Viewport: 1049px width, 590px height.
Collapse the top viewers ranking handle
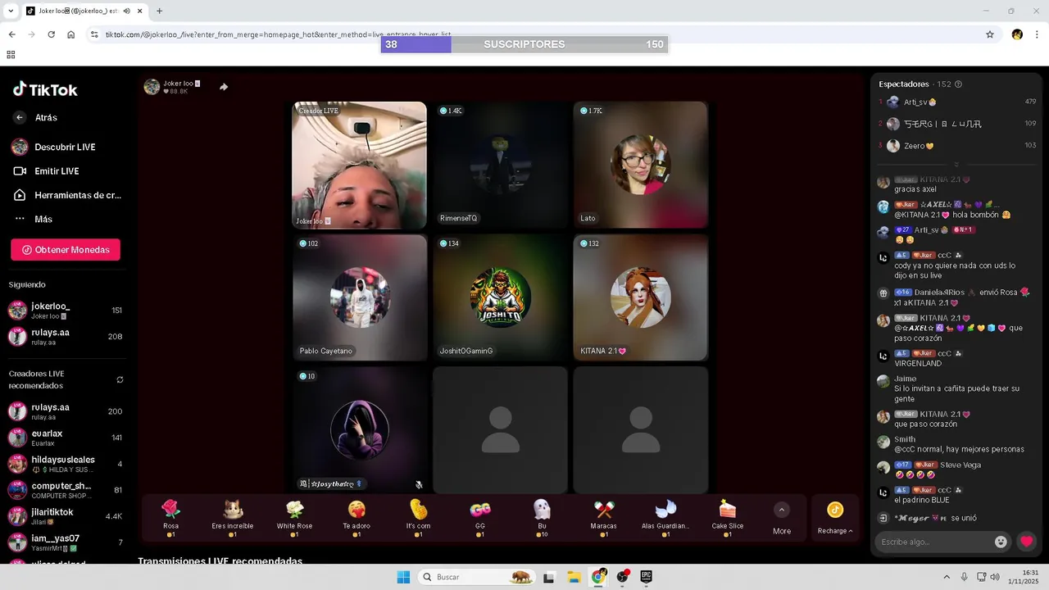pos(956,165)
